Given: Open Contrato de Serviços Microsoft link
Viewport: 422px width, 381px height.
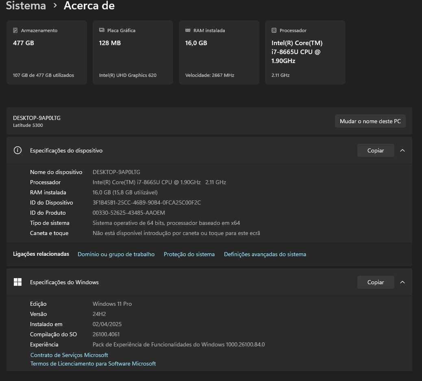Looking at the screenshot, I should (x=69, y=355).
